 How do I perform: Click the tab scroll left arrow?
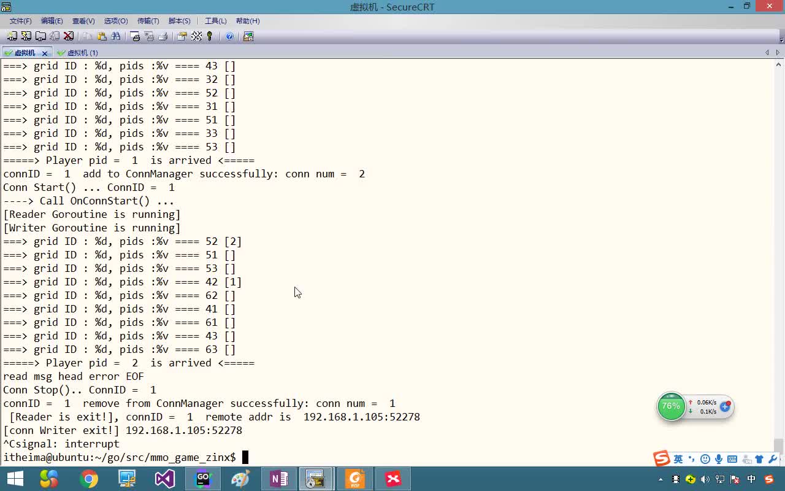pos(767,53)
